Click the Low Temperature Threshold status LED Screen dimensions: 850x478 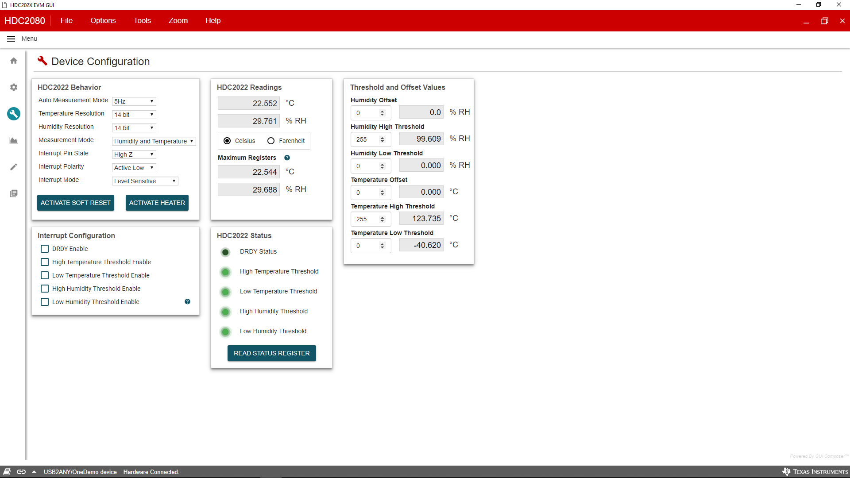[225, 292]
